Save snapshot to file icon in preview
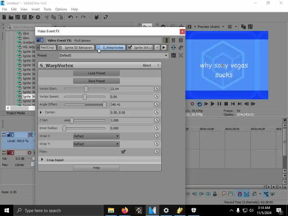 click(250, 27)
